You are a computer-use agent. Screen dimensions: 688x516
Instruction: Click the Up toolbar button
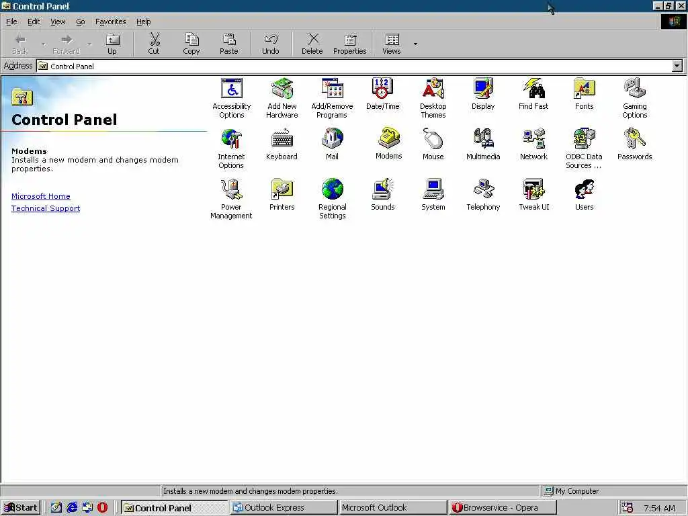click(112, 44)
